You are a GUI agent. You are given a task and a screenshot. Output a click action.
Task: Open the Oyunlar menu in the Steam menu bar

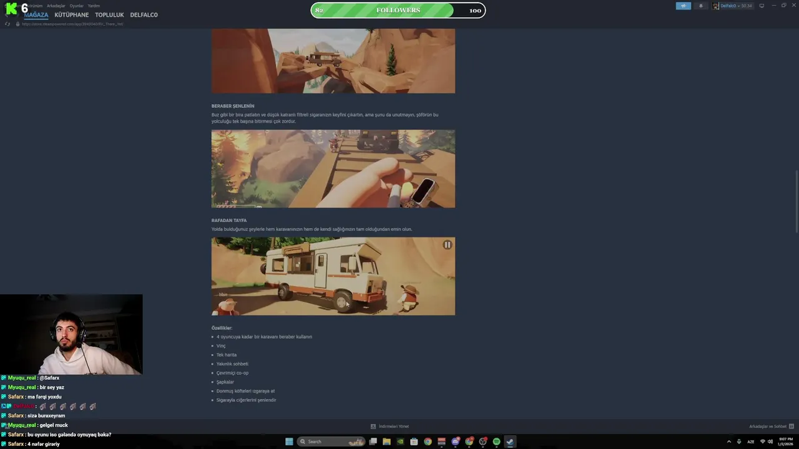77,6
